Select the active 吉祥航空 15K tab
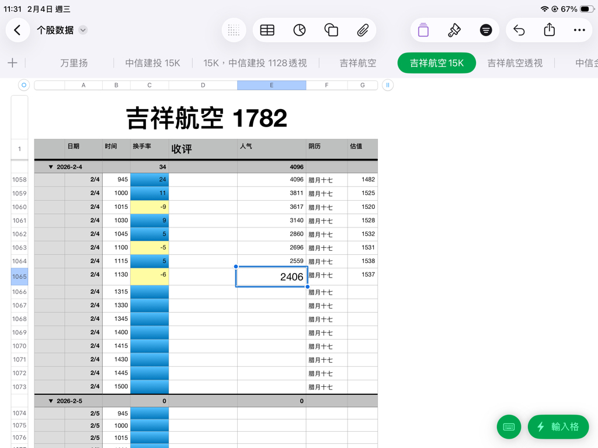 (x=437, y=63)
